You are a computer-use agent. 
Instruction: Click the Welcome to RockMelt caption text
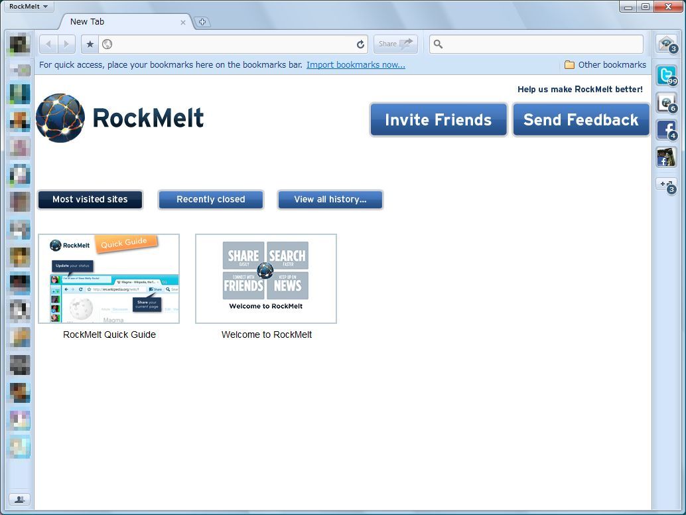tap(267, 334)
